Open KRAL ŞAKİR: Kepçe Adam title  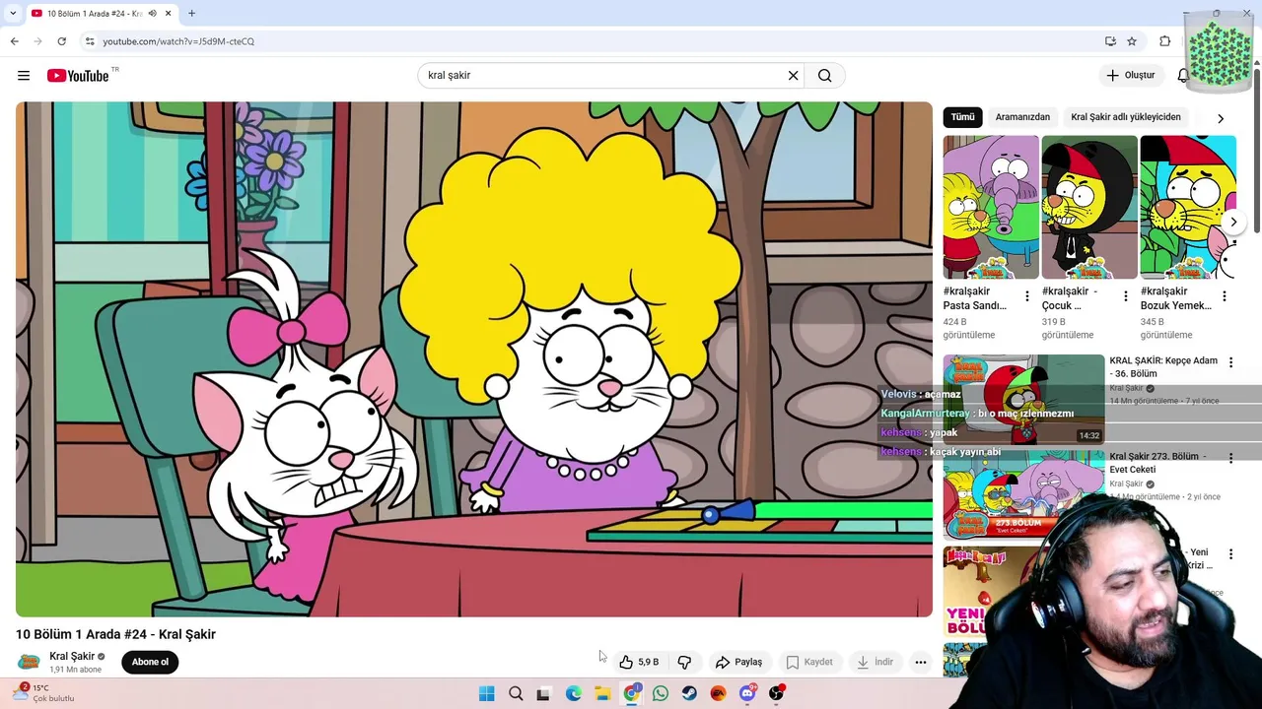[1163, 366]
